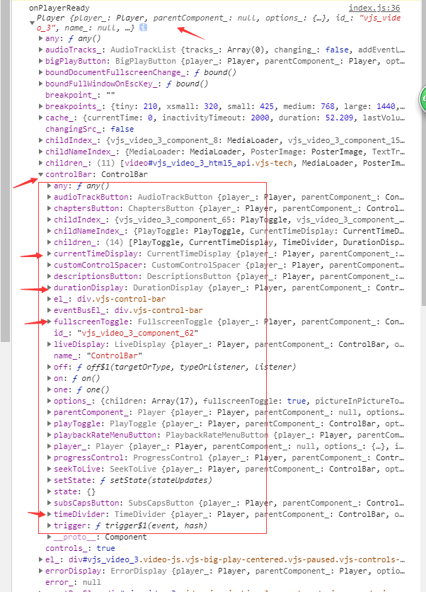Screen dimensions: 426x592
Task: Expand the subsCapsButton entry
Action: coord(49,503)
